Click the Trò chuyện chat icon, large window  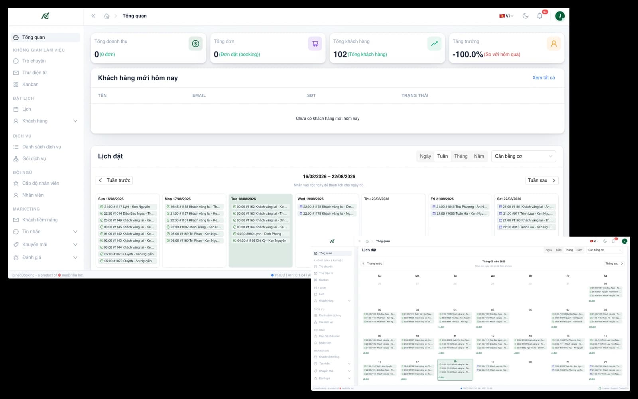(x=16, y=61)
